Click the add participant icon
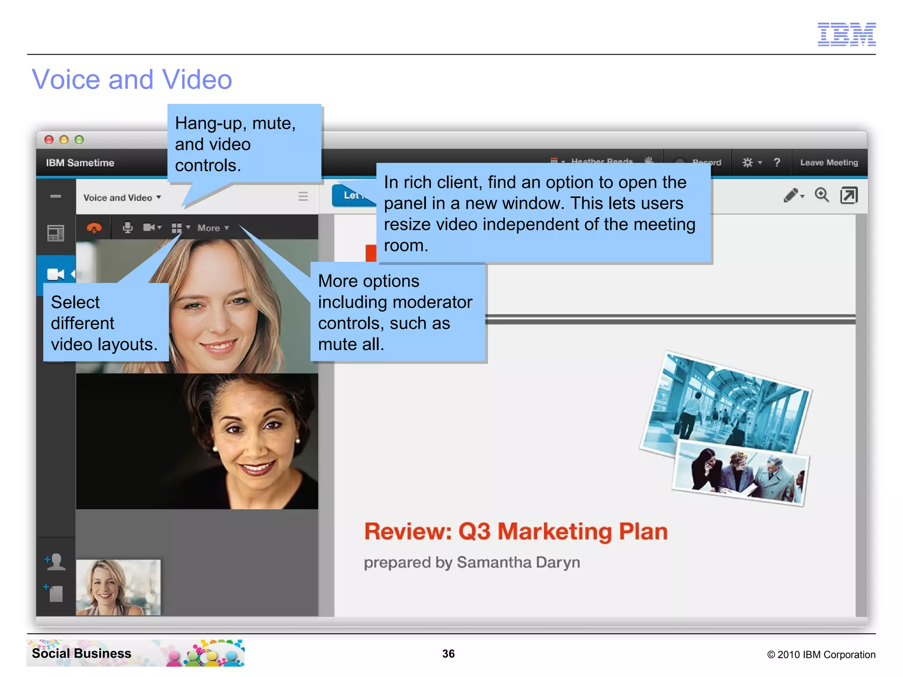Image resolution: width=903 pixels, height=677 pixels. pyautogui.click(x=55, y=562)
